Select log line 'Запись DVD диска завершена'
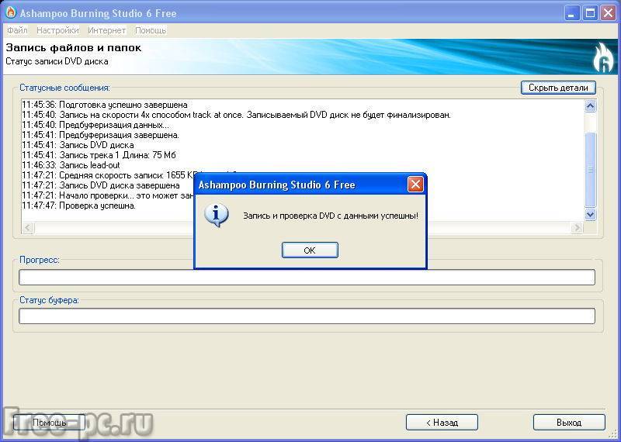The height and width of the screenshot is (442, 621). pos(101,185)
